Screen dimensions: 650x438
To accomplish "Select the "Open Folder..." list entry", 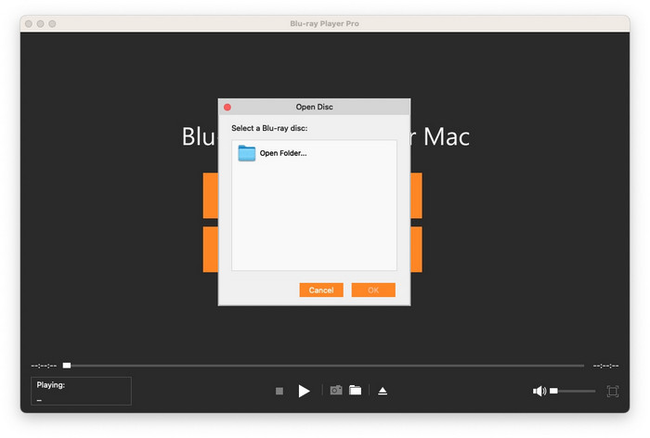I will click(x=282, y=153).
